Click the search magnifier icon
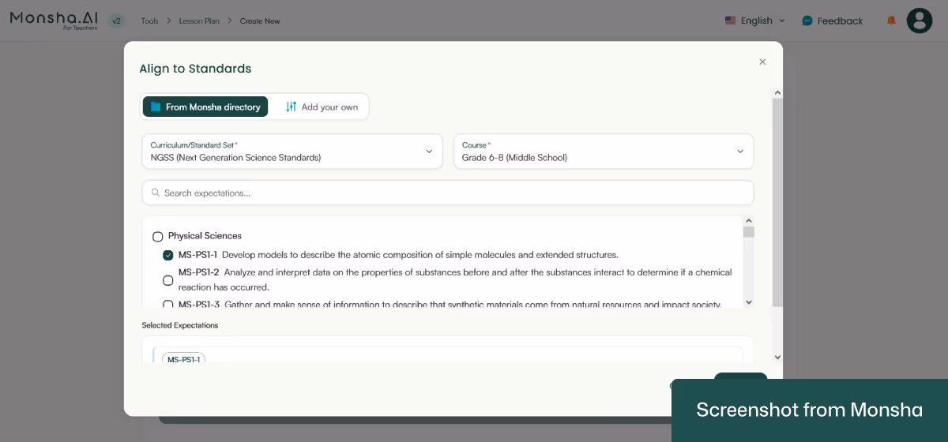948x442 pixels. pyautogui.click(x=156, y=193)
